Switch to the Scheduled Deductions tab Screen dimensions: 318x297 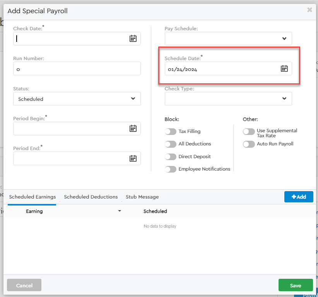tap(91, 197)
